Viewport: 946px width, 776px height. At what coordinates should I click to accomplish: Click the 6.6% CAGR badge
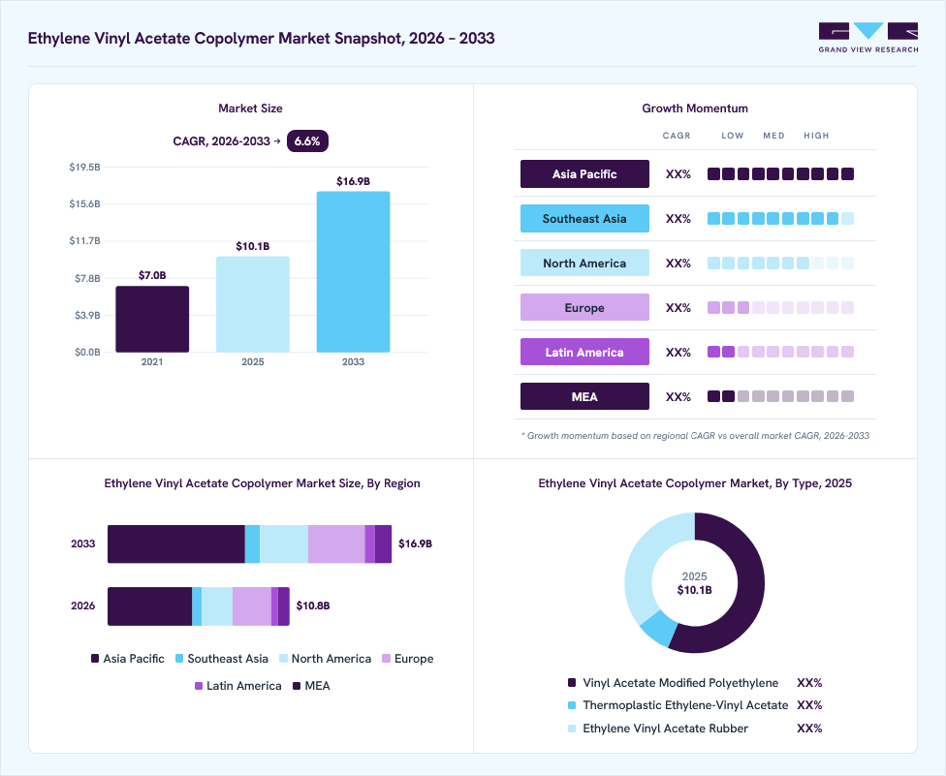click(307, 141)
